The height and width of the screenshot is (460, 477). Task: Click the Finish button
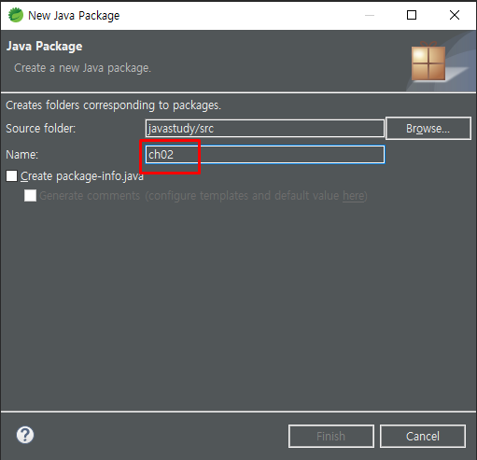[x=331, y=436]
